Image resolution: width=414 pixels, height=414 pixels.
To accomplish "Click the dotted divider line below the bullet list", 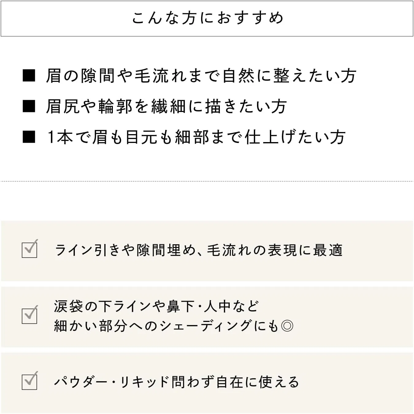I will point(207,181).
